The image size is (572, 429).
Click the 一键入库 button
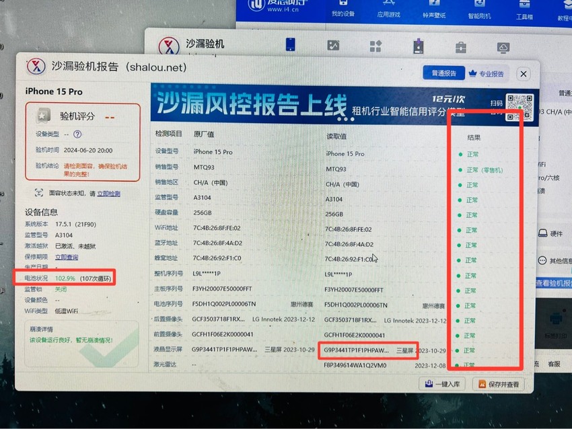coord(443,384)
